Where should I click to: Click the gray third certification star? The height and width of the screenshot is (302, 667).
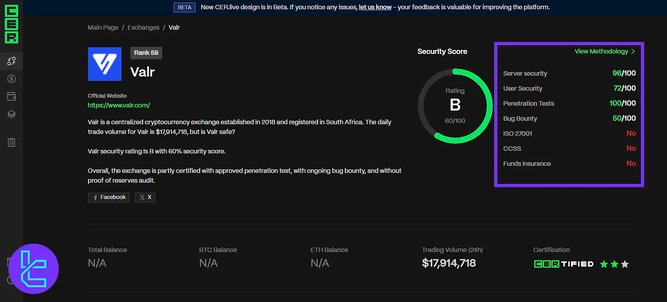click(x=625, y=264)
